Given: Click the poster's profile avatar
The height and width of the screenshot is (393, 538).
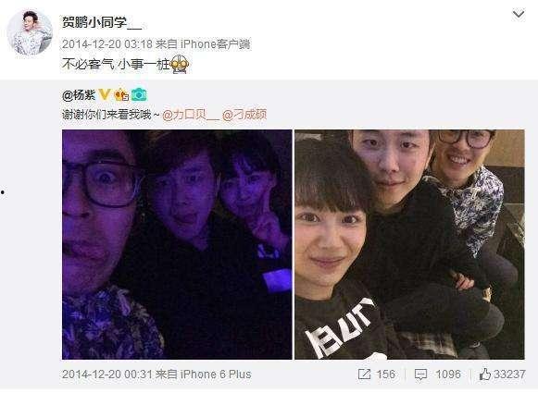Looking at the screenshot, I should [x=30, y=32].
